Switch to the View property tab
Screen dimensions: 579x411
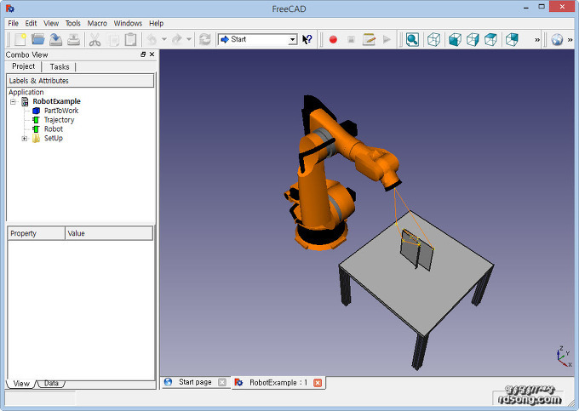coord(21,383)
